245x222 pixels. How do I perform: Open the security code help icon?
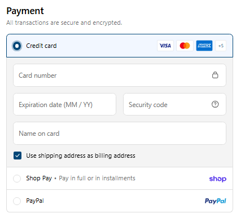215,104
